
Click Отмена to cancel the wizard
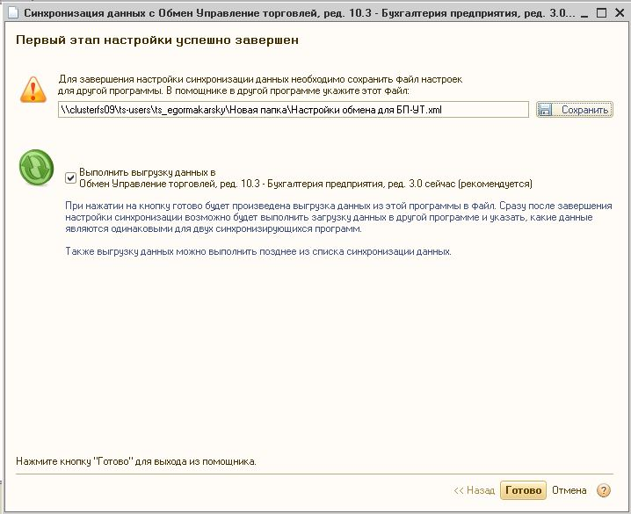click(x=569, y=490)
